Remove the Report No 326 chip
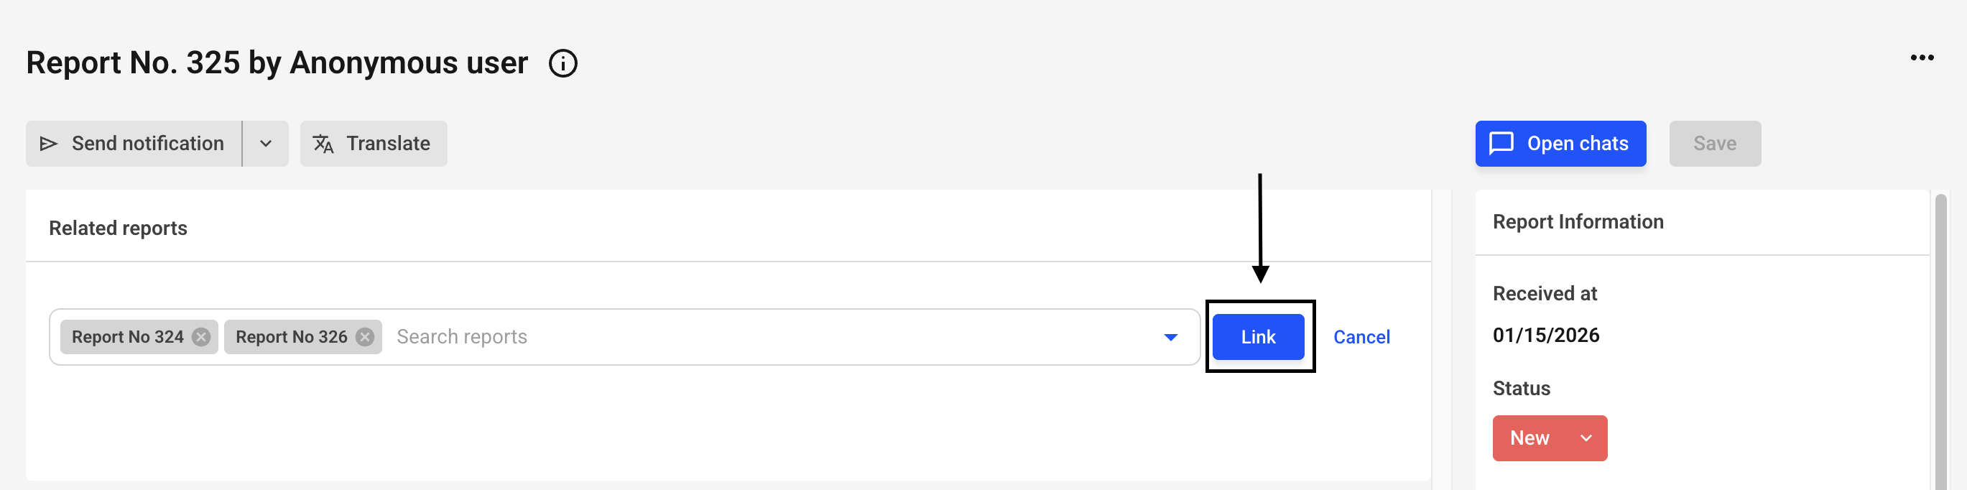The width and height of the screenshot is (1967, 490). (365, 336)
